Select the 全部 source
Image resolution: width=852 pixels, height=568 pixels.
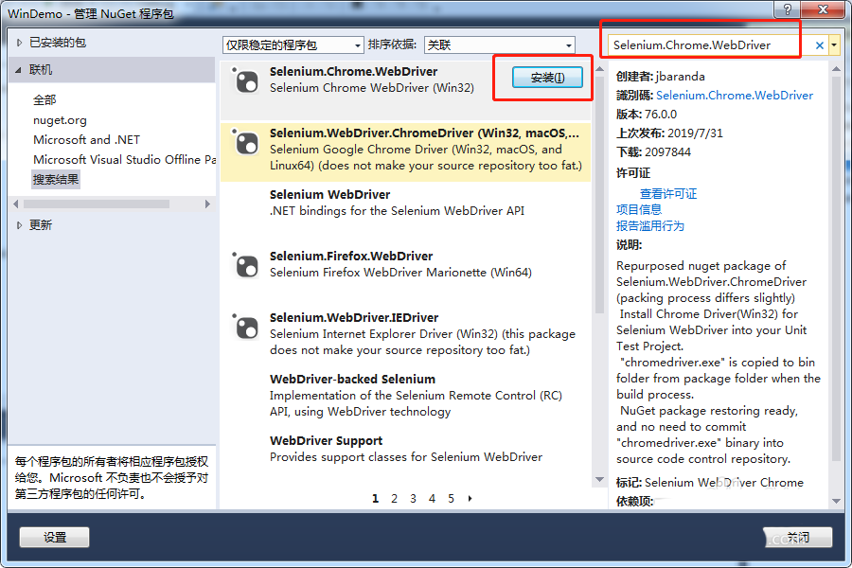pyautogui.click(x=44, y=100)
